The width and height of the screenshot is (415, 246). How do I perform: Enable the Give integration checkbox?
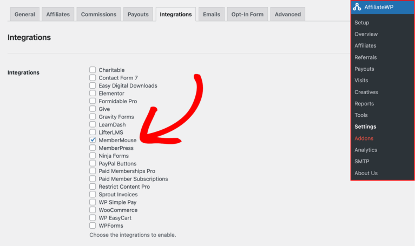pos(93,109)
